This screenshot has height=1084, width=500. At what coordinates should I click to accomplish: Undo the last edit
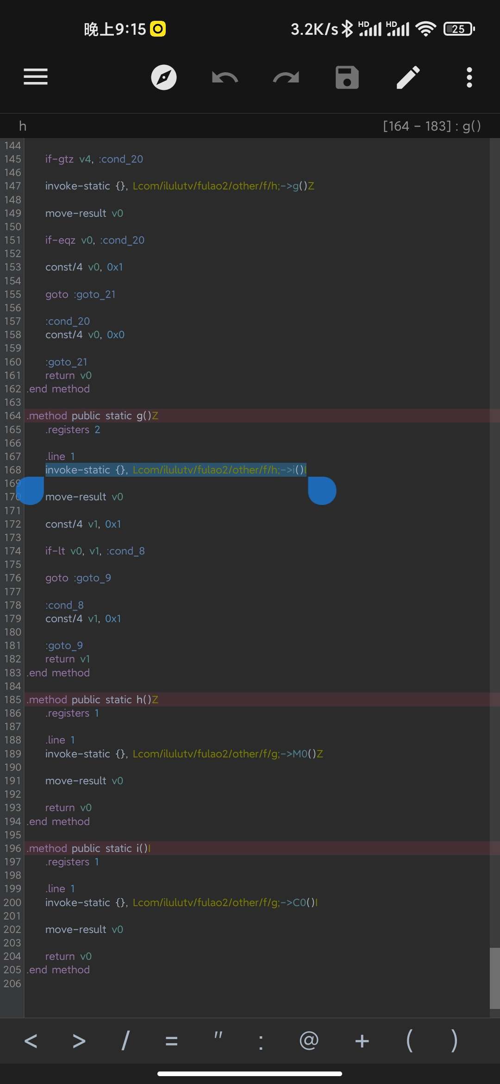(x=225, y=77)
